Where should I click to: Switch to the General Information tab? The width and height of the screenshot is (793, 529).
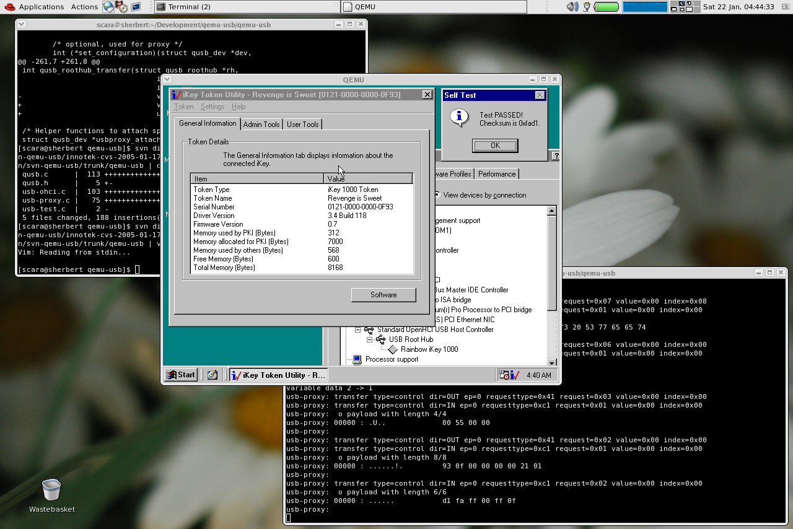pyautogui.click(x=208, y=123)
